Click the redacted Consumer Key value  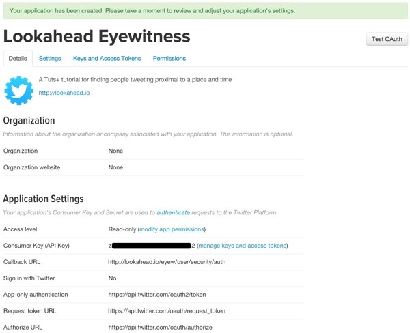152,246
